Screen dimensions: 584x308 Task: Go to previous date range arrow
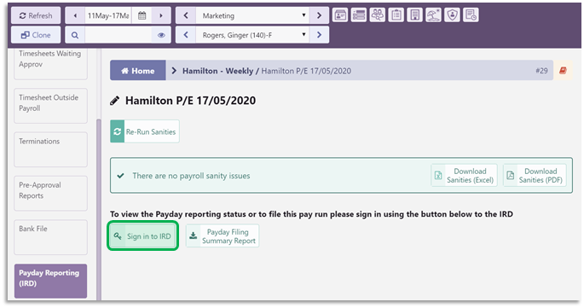(x=75, y=15)
